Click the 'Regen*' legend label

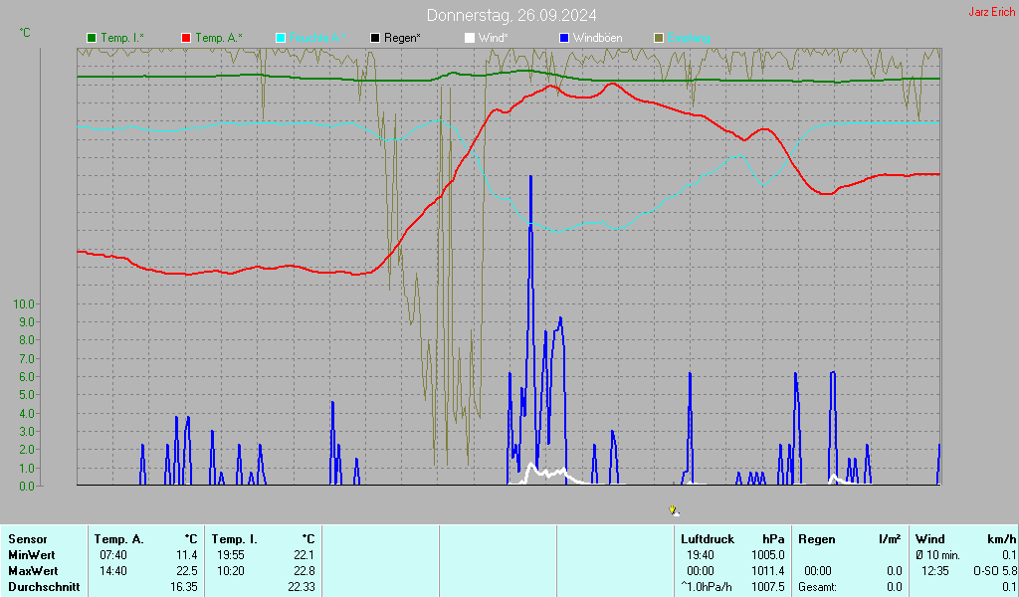[402, 39]
